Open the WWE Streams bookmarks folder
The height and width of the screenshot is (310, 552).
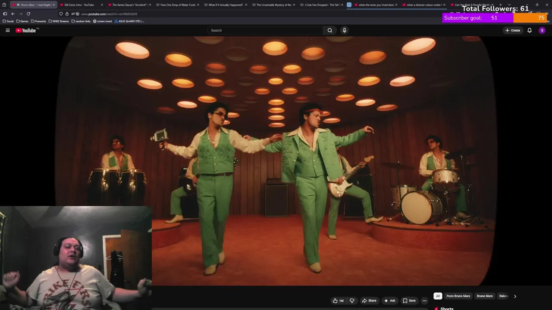[59, 21]
